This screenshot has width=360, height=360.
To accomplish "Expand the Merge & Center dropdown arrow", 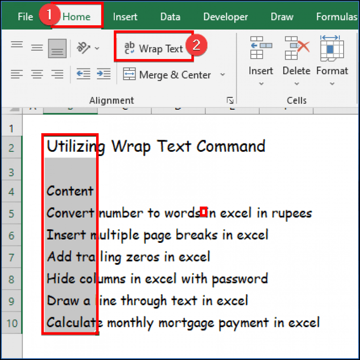I will pyautogui.click(x=222, y=75).
